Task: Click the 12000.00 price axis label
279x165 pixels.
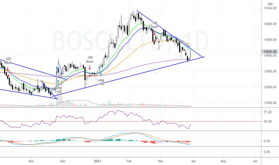Action: click(x=270, y=87)
